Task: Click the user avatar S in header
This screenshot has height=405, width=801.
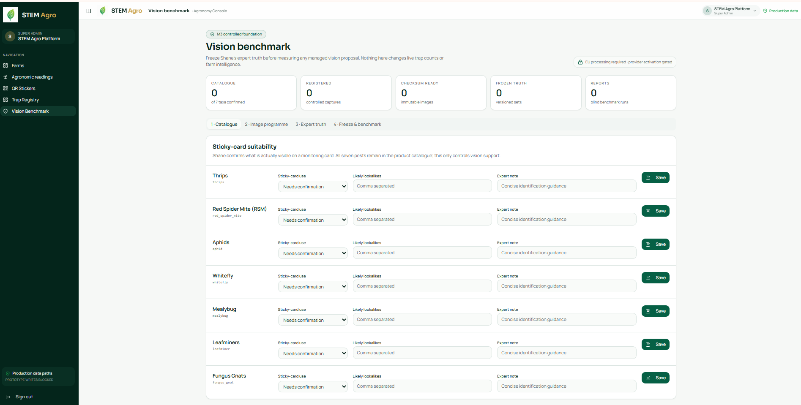Action: click(x=707, y=11)
